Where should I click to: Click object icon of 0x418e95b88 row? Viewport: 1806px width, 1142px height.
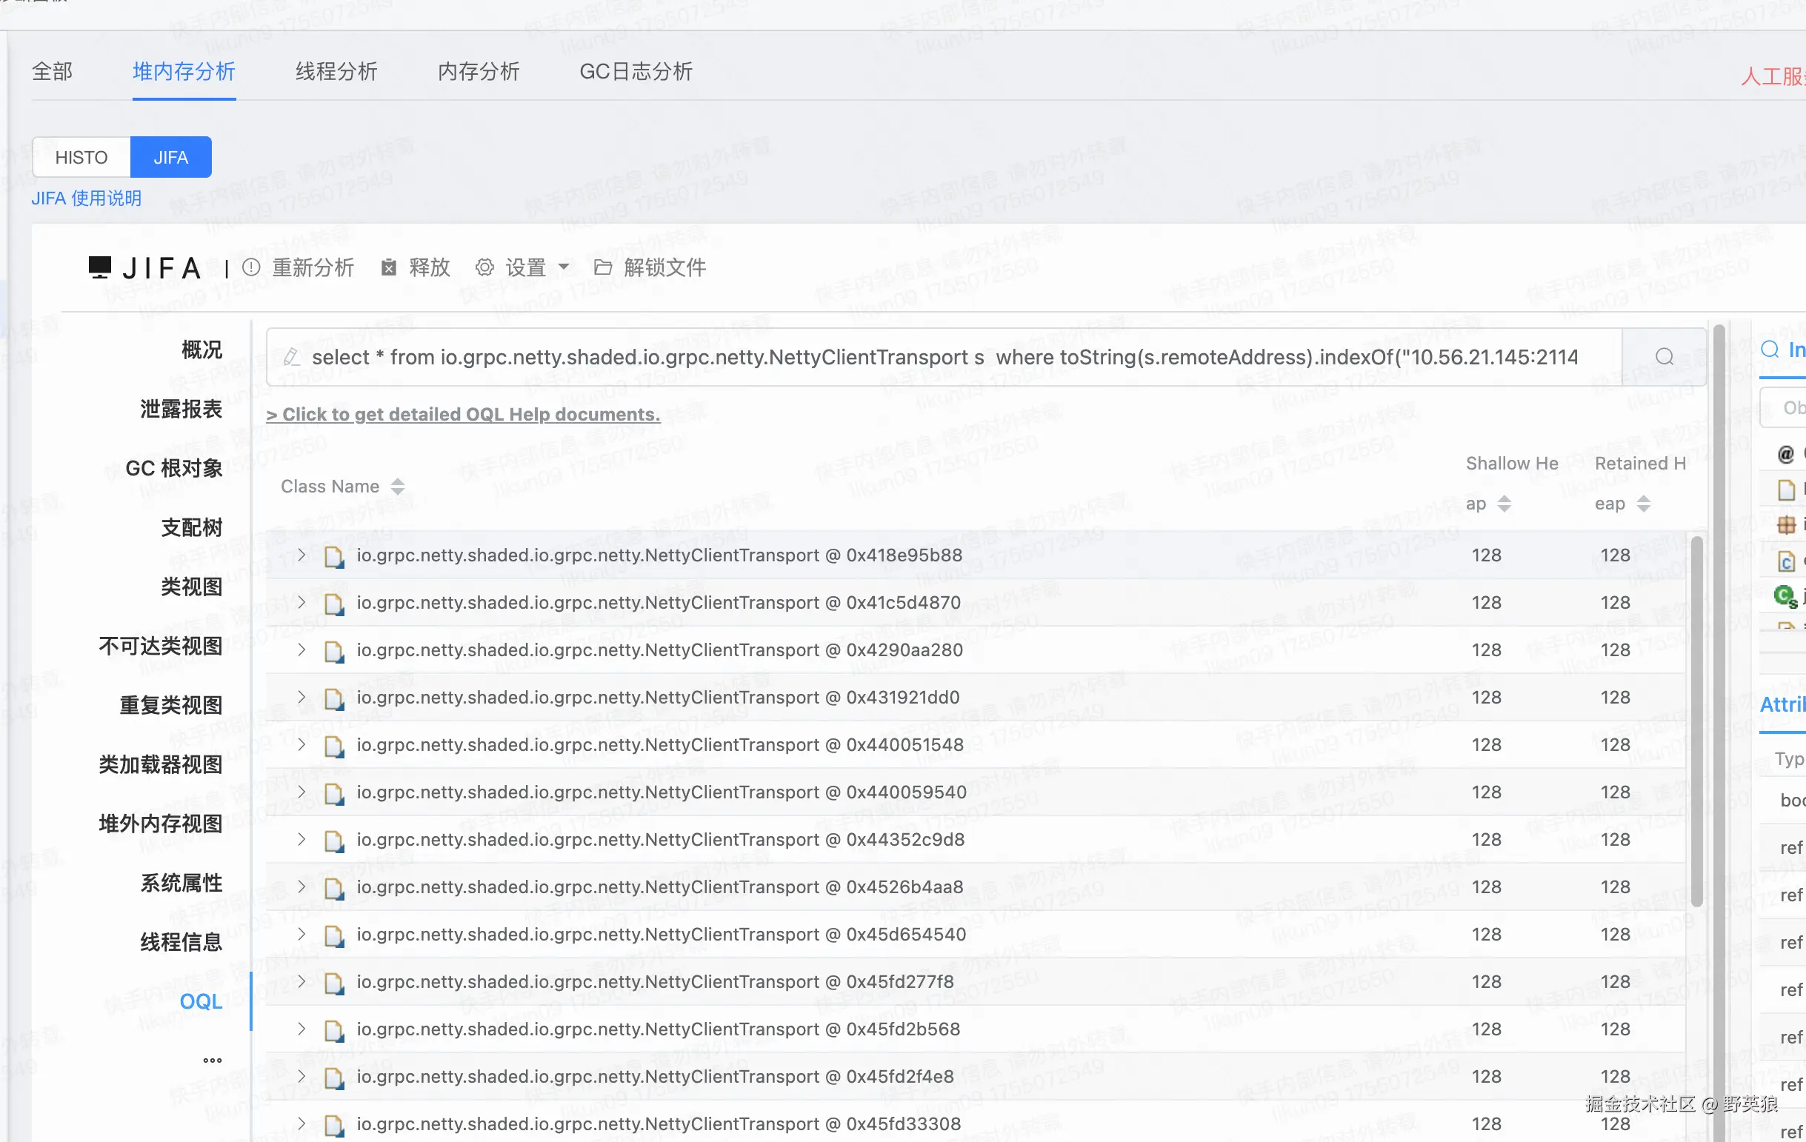click(334, 556)
